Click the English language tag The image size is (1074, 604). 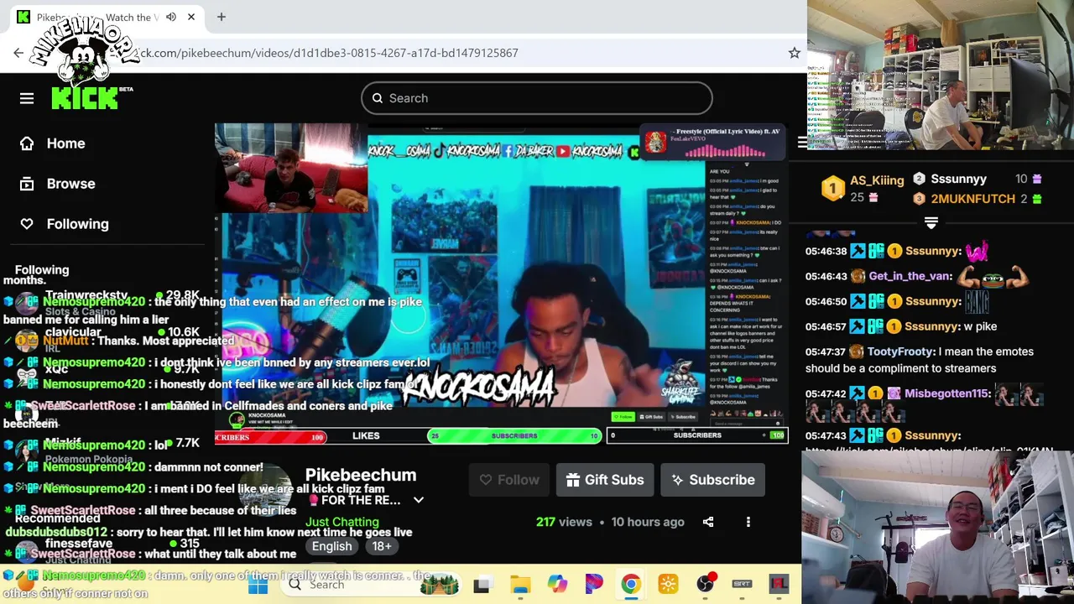[x=331, y=546]
